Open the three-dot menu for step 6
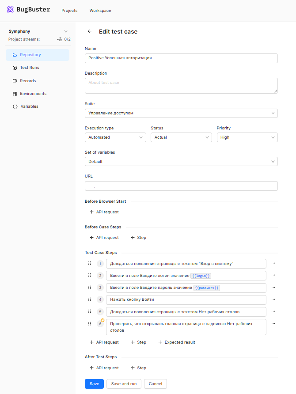296x394 pixels. [273, 323]
